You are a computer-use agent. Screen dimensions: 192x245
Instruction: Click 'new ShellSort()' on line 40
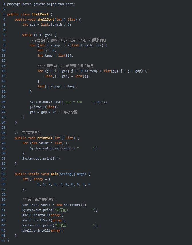pos(70,205)
